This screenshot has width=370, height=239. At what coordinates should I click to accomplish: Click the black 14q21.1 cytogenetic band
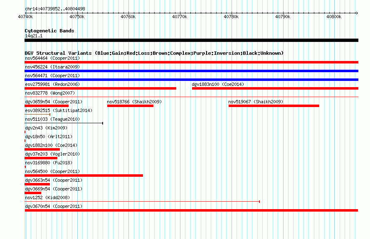pos(191,40)
